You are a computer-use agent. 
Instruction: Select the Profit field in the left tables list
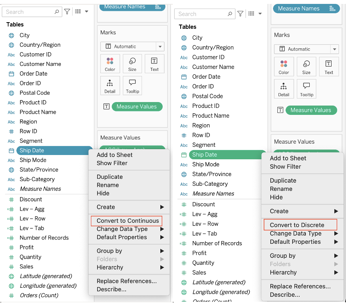point(27,247)
